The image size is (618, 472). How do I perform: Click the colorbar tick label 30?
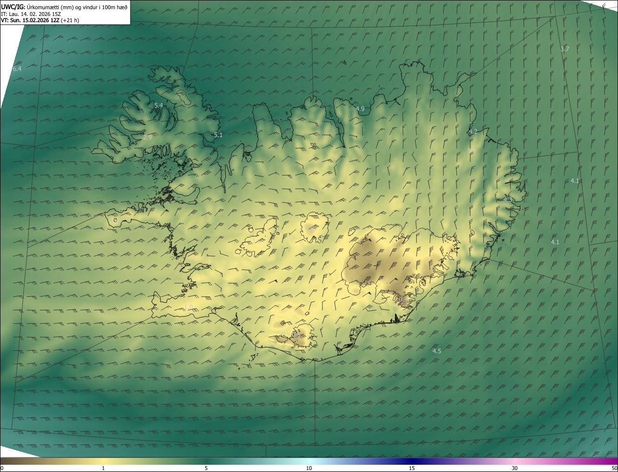click(515, 468)
